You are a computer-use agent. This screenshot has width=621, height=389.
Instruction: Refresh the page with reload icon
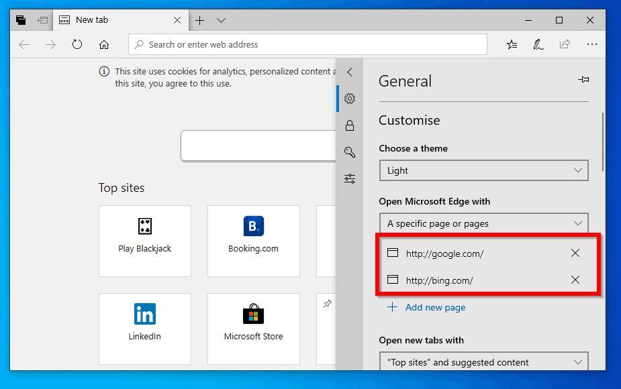(x=77, y=44)
